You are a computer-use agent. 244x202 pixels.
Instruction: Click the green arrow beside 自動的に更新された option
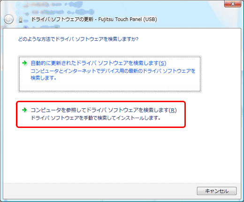(24, 63)
